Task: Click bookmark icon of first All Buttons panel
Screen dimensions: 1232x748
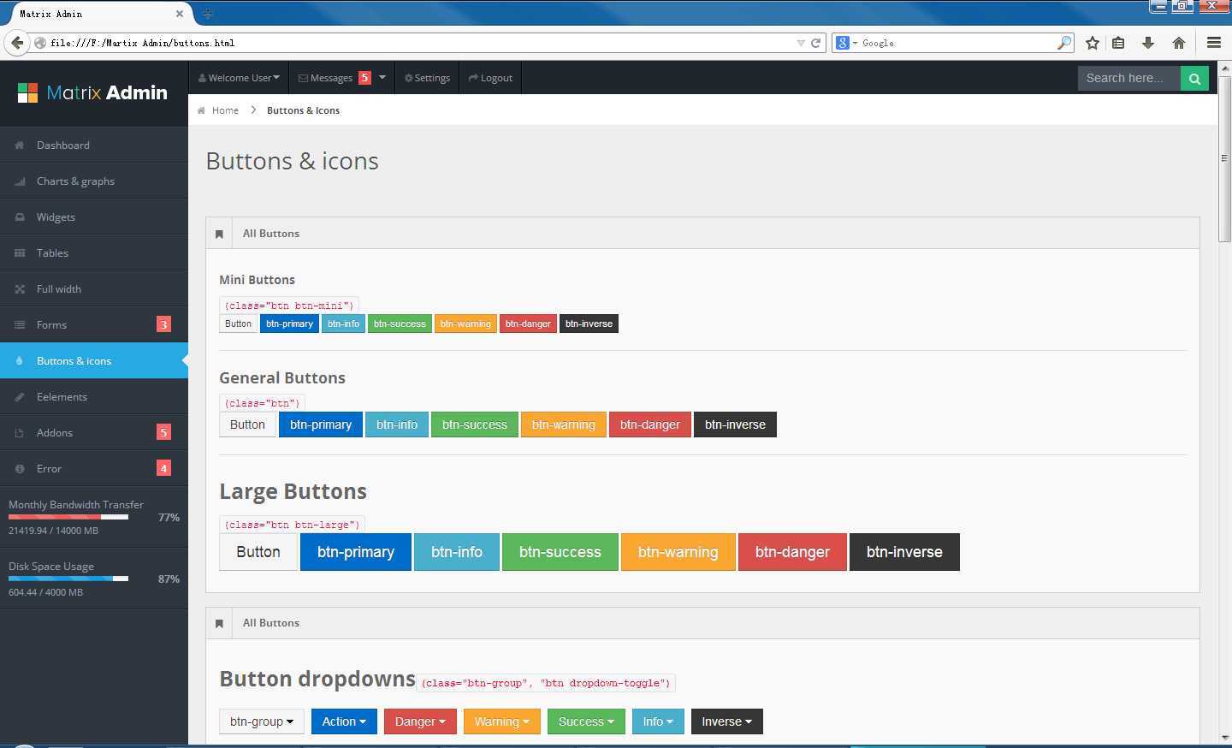Action: click(x=219, y=234)
